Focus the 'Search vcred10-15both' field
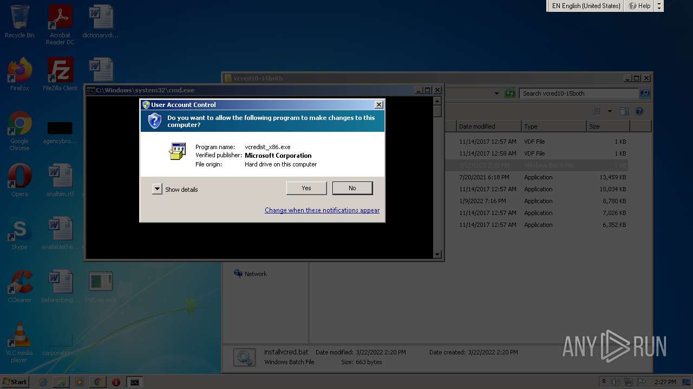Viewport: 693px width, 389px height. tap(579, 93)
